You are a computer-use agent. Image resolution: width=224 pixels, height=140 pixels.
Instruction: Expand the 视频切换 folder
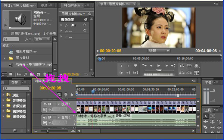[x=3, y=116]
